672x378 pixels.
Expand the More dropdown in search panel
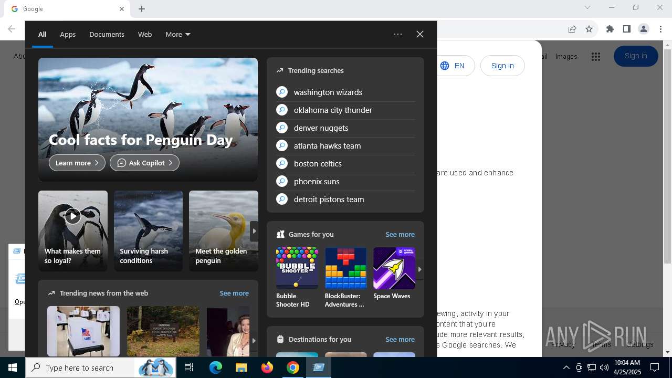point(178,34)
